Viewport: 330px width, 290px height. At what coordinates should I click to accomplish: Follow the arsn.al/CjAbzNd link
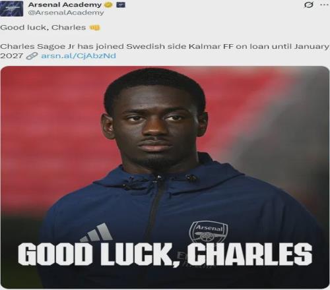(x=79, y=56)
